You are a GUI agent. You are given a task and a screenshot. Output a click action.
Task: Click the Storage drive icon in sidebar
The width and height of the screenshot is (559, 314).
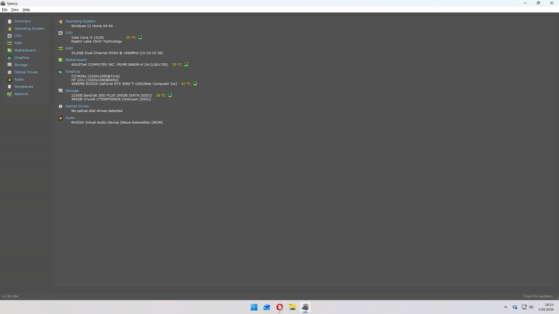pyautogui.click(x=10, y=65)
